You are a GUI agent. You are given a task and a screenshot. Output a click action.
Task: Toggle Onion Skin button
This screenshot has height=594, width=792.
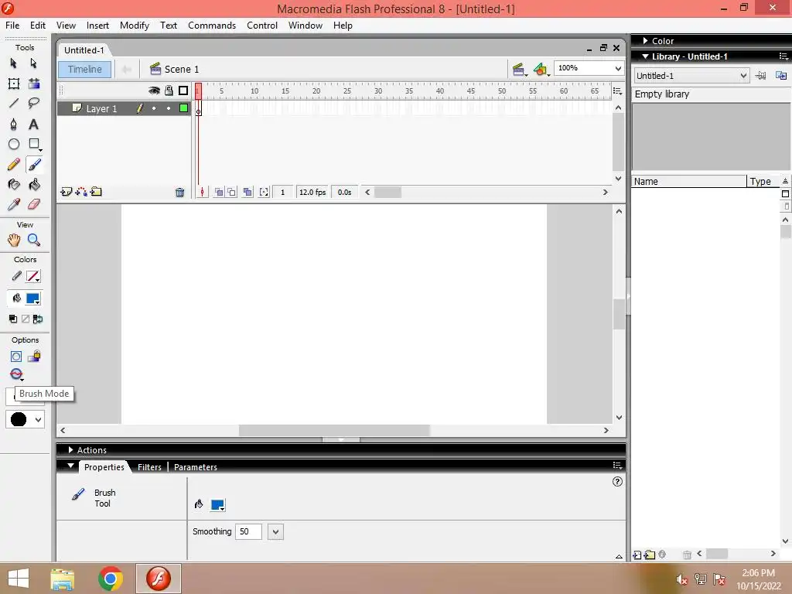tap(219, 192)
